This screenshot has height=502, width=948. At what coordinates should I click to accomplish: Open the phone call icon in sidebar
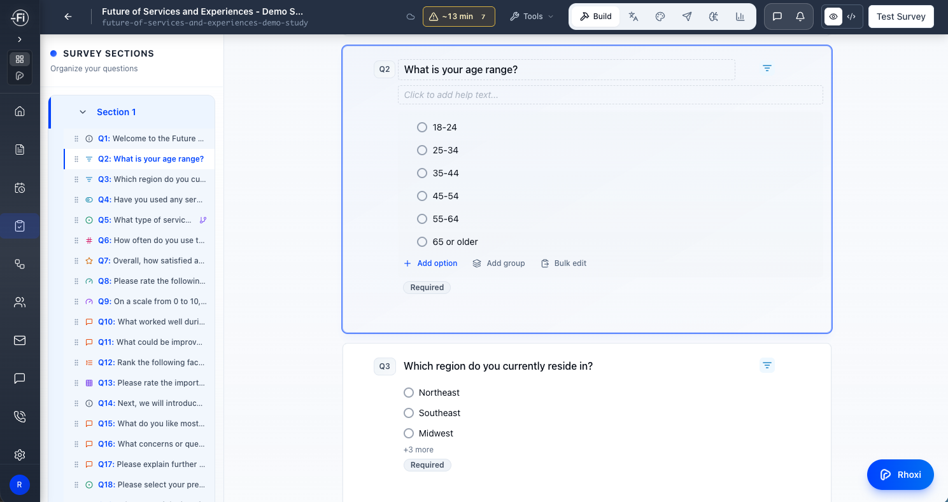[20, 417]
